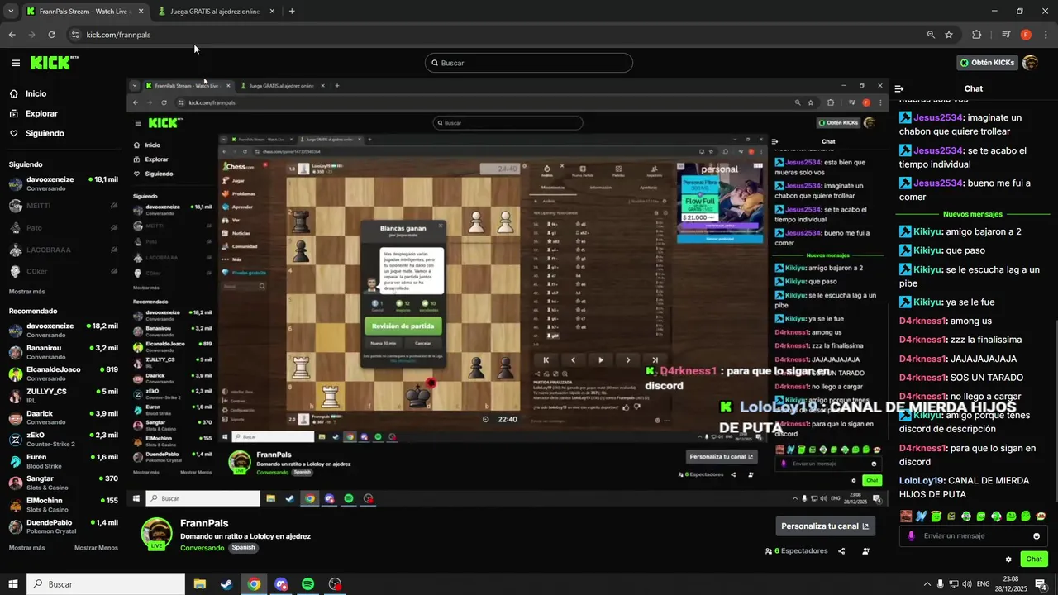
Task: Click the purple microphone icon in chat
Action: [911, 535]
